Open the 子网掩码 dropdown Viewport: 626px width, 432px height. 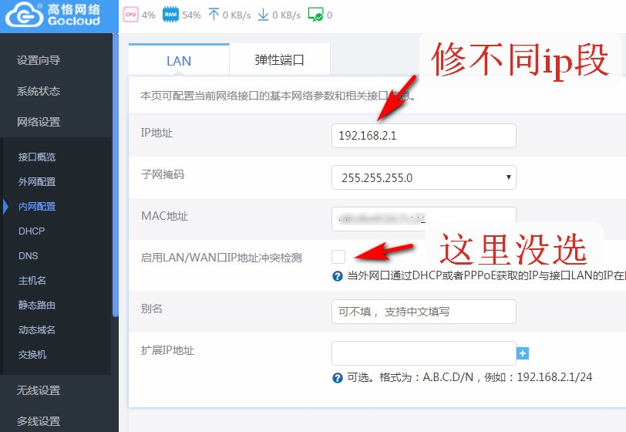point(423,177)
